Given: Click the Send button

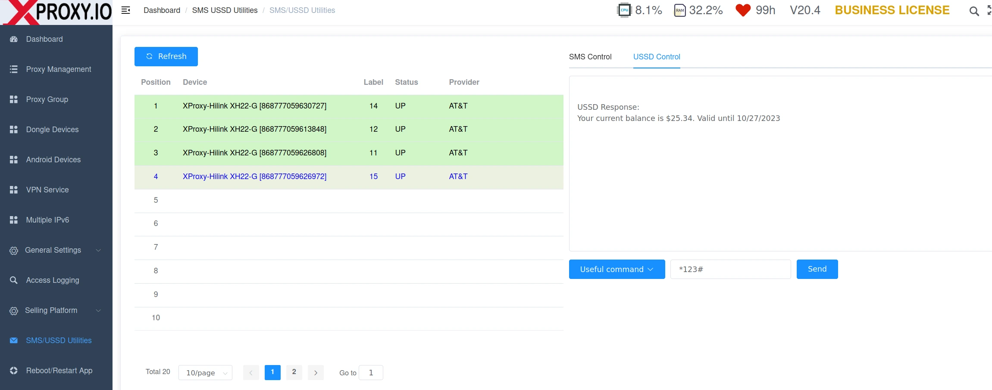Looking at the screenshot, I should tap(817, 269).
